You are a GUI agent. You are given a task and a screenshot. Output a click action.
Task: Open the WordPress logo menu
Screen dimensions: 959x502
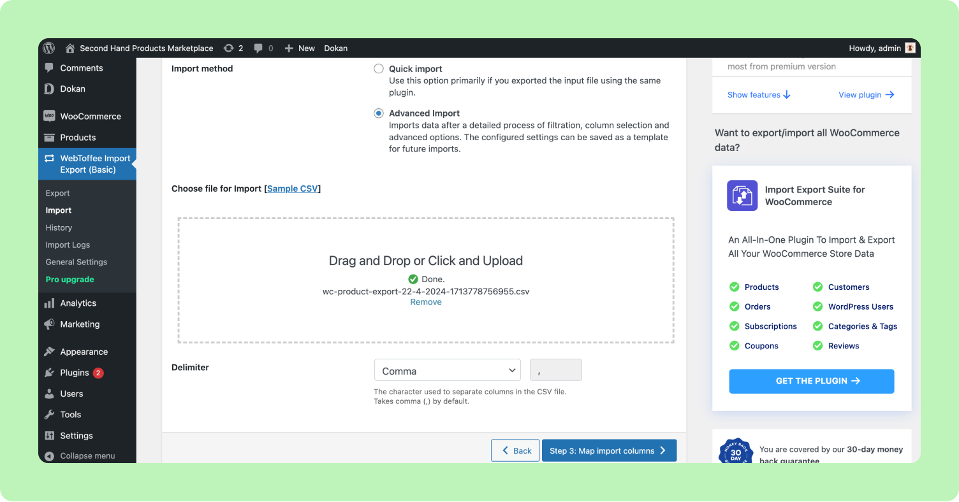49,48
